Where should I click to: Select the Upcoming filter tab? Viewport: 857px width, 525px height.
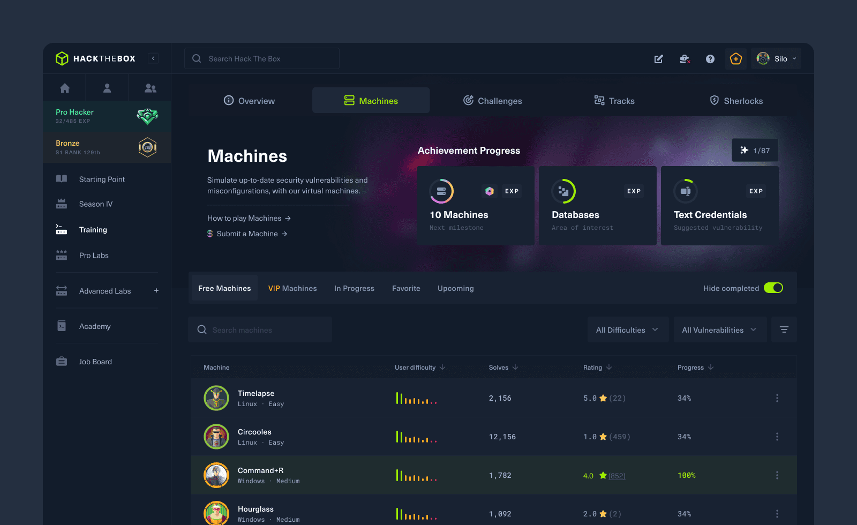coord(456,288)
